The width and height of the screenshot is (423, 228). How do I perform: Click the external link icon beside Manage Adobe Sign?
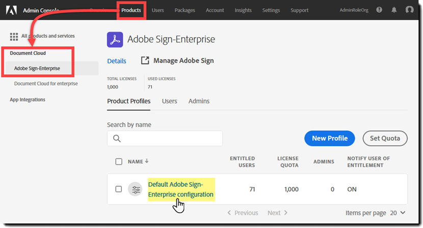click(145, 61)
